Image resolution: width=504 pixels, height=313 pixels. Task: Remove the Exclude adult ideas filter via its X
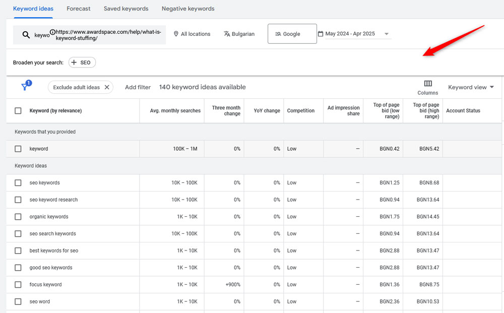point(106,87)
